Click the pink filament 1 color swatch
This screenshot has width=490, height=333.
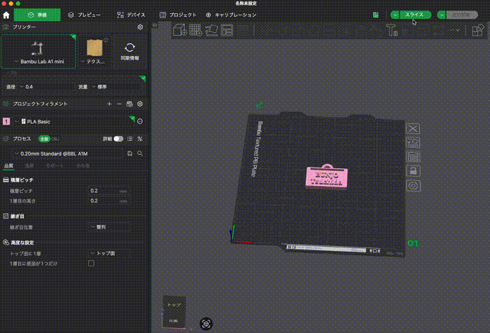(6, 121)
